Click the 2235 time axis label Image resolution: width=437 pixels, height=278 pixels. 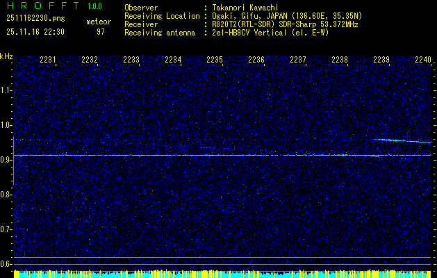(215, 59)
